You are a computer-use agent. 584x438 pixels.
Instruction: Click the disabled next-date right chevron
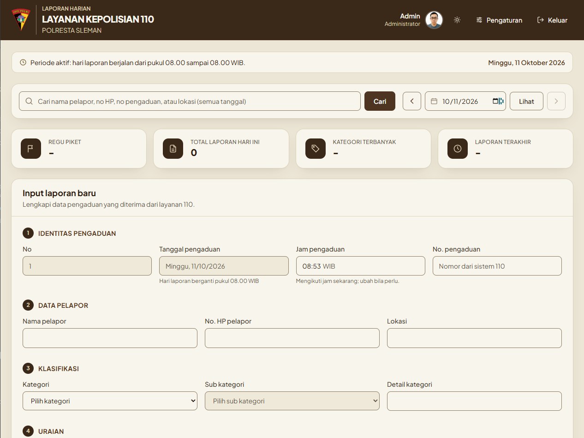pyautogui.click(x=556, y=101)
